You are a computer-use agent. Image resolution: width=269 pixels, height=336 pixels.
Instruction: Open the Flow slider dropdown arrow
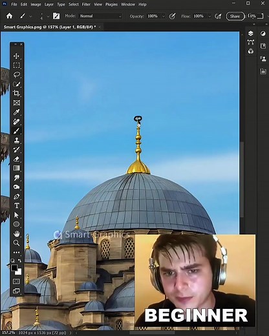210,16
